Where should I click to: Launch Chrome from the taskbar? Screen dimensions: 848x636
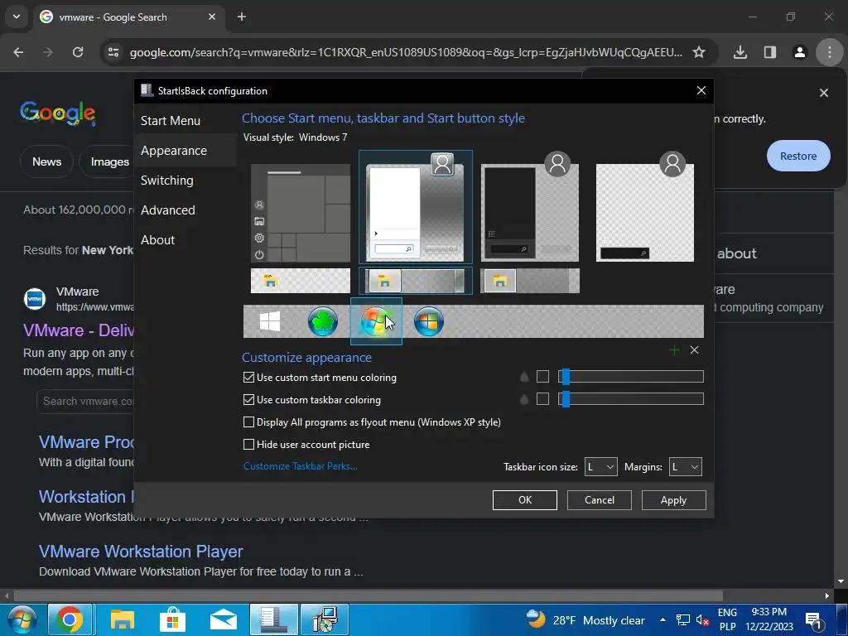(70, 619)
